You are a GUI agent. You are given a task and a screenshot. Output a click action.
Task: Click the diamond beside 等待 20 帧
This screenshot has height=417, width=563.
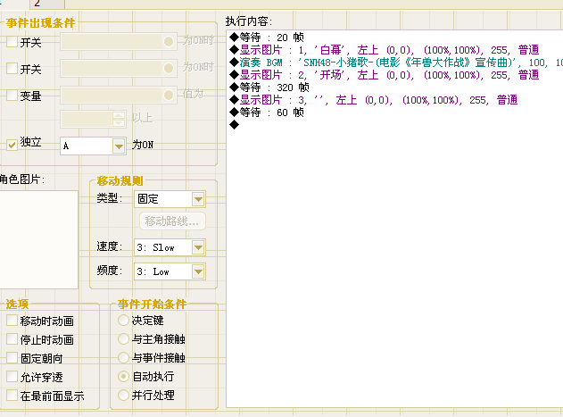click(x=234, y=37)
